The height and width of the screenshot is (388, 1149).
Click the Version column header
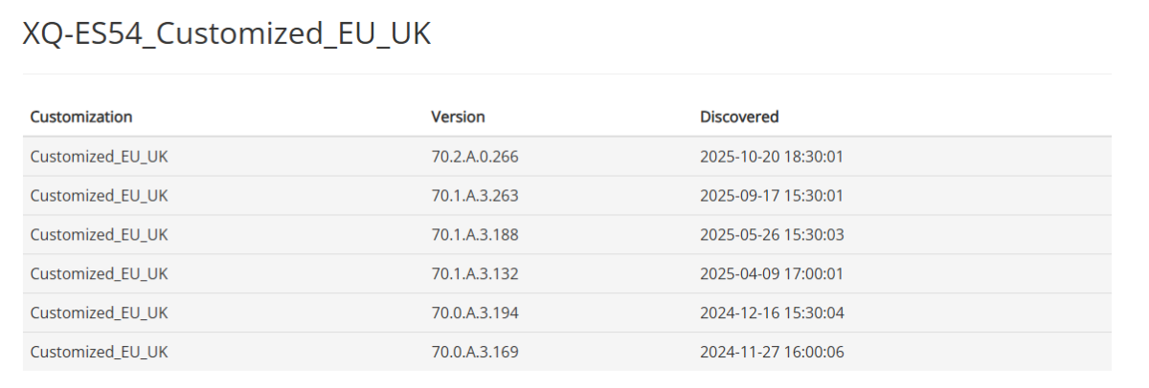(458, 117)
